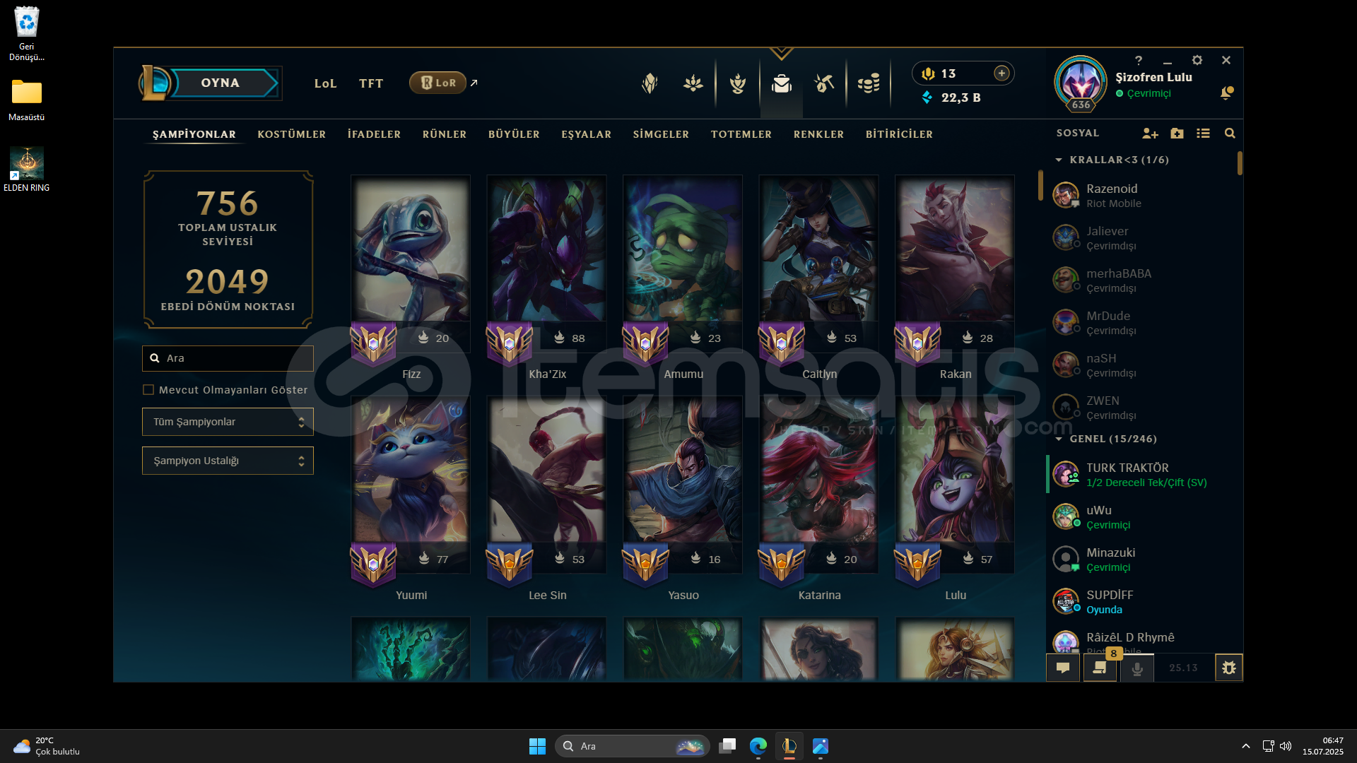Image resolution: width=1357 pixels, height=763 pixels.
Task: Open the notifications bell icon
Action: pos(1227,93)
